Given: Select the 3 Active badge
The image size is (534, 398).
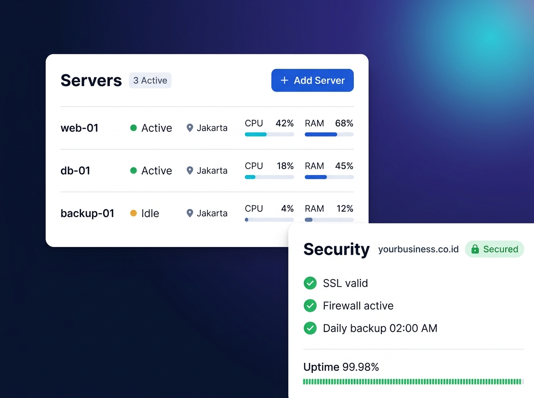Looking at the screenshot, I should pyautogui.click(x=150, y=80).
